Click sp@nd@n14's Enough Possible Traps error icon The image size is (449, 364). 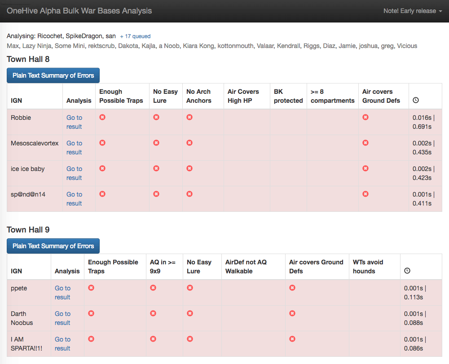pos(102,194)
